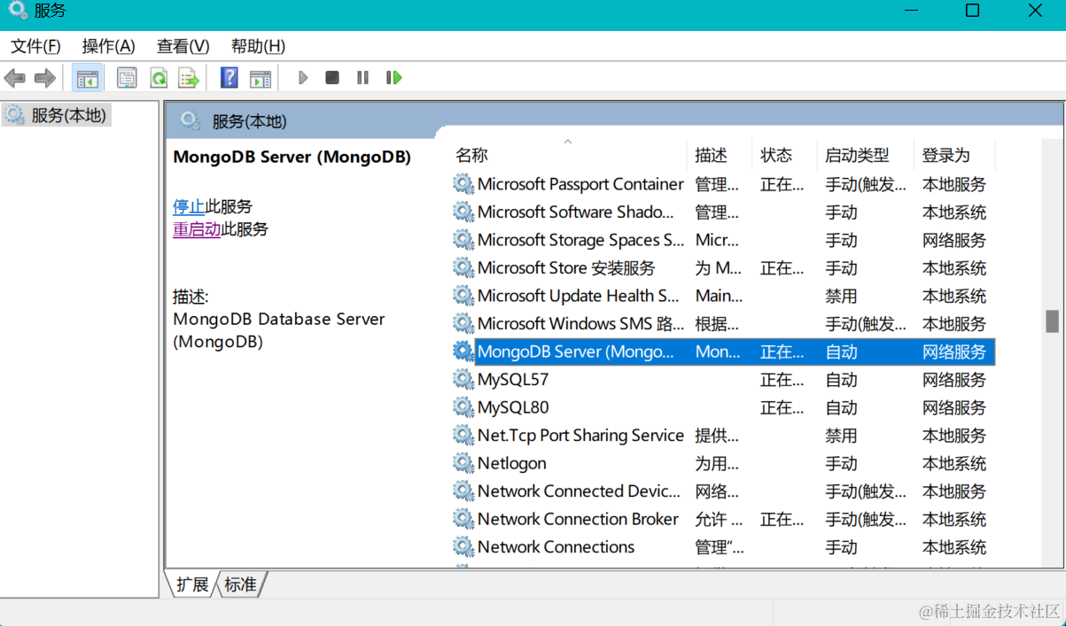Image resolution: width=1066 pixels, height=626 pixels.
Task: Click gear icon of Net.Tcp Port Sharing Service
Action: [463, 435]
